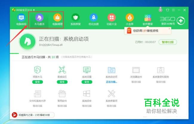Click the 360安全卫士 logo icon

pyautogui.click(x=14, y=10)
